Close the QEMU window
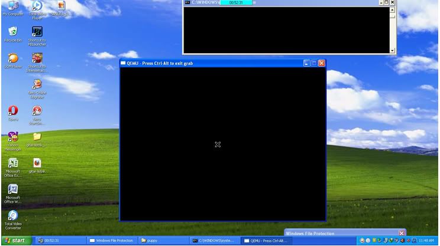This screenshot has height=246, width=440. pyautogui.click(x=322, y=63)
